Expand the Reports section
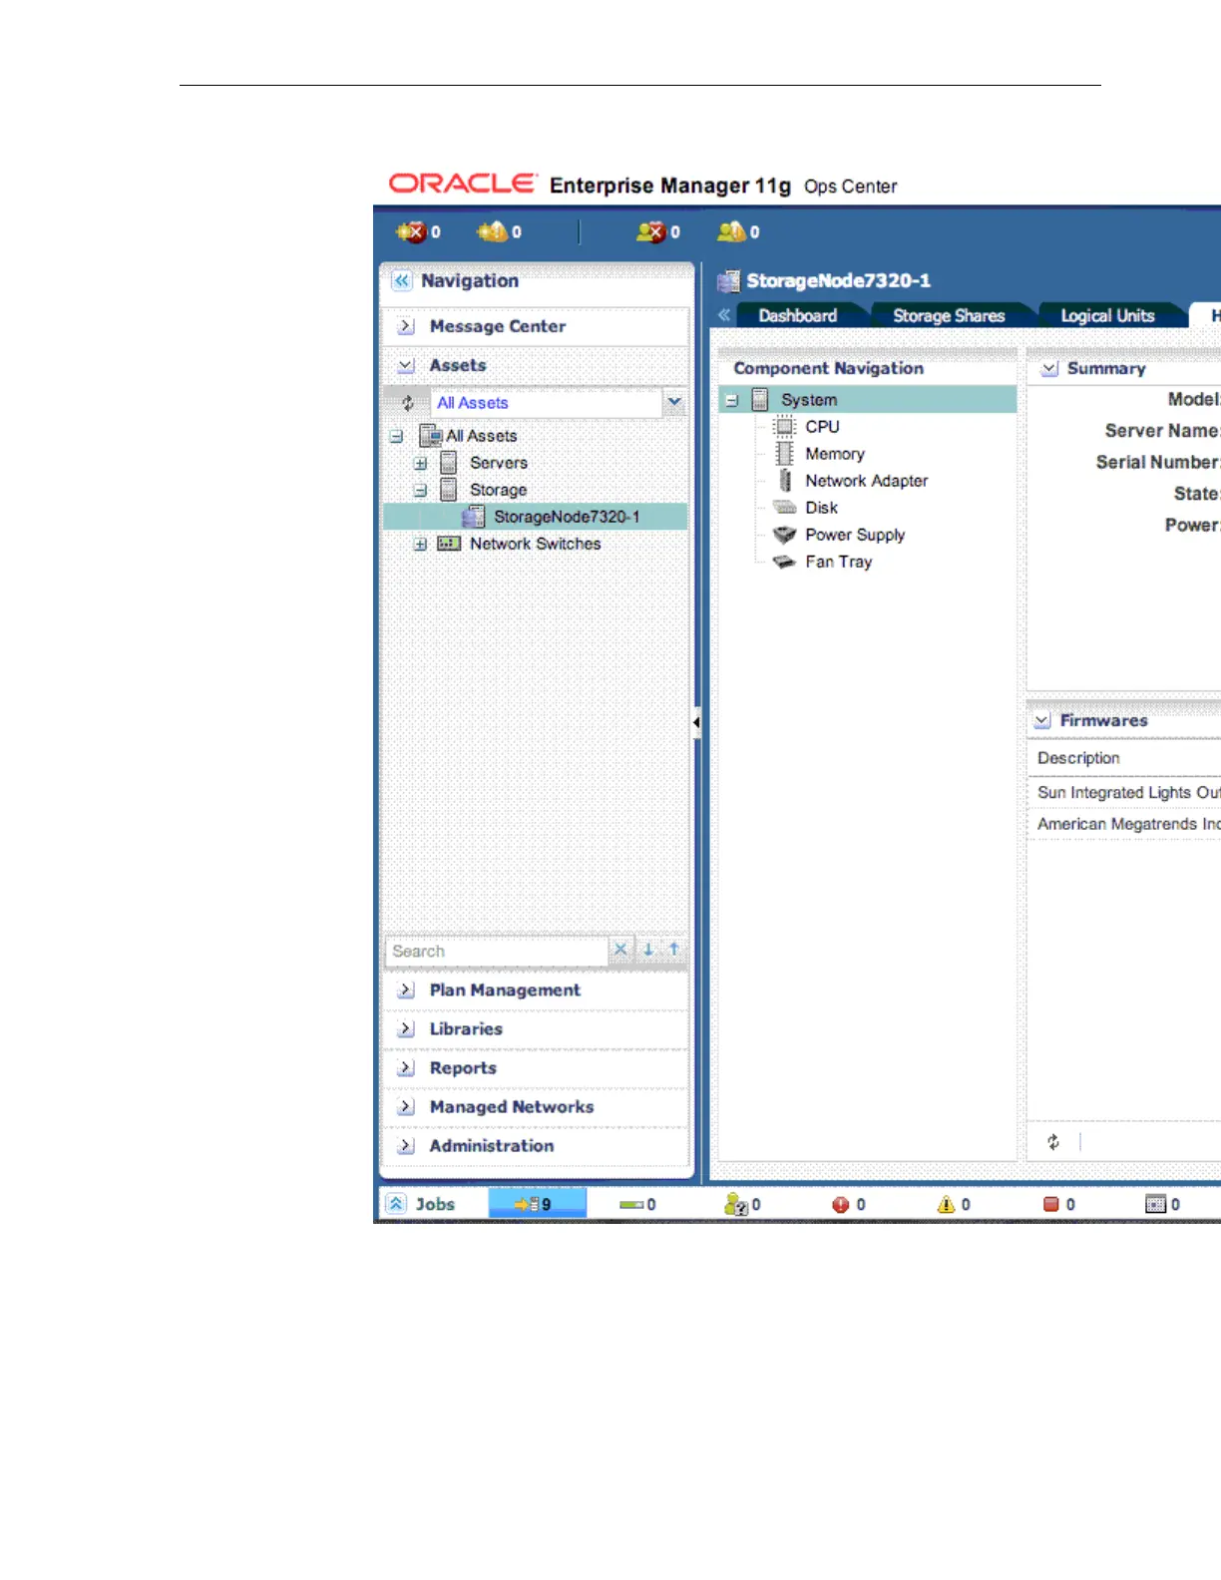 tap(406, 1068)
